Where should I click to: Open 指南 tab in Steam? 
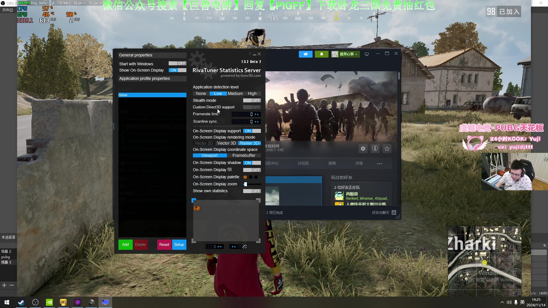pyautogui.click(x=332, y=163)
